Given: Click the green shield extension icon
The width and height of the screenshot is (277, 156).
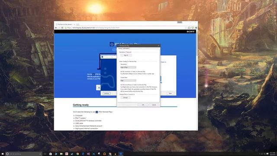Looking at the screenshot, I should pyautogui.click(x=193, y=28).
